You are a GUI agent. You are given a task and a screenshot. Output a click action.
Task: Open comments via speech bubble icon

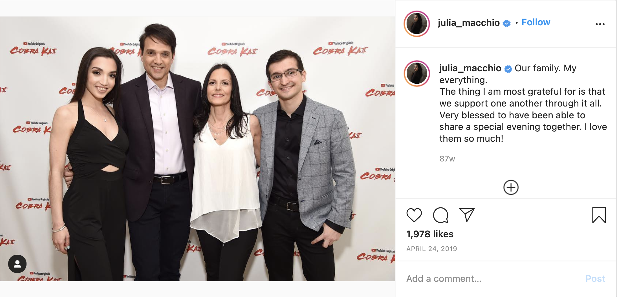point(440,215)
